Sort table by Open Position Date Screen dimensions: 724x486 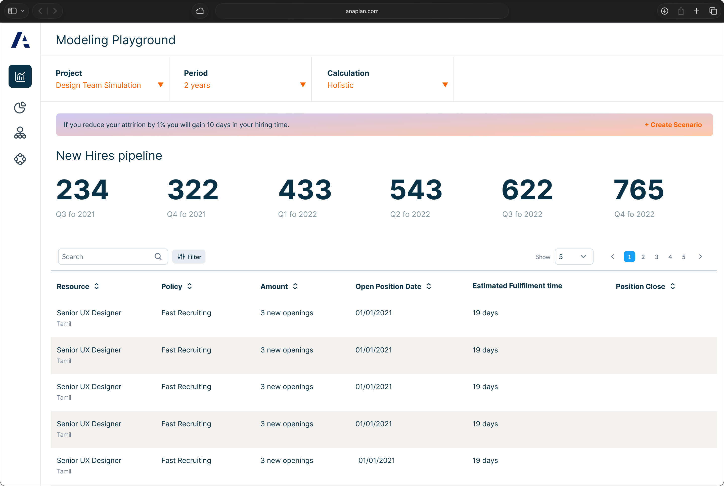429,286
